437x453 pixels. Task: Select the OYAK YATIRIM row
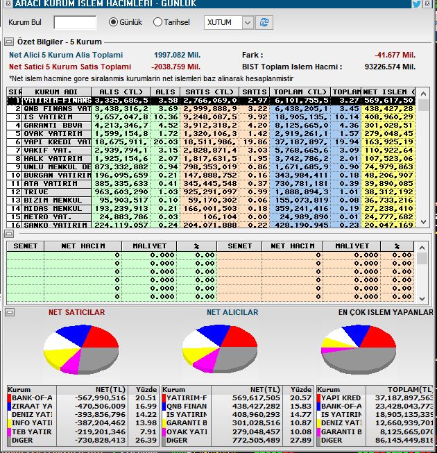(211, 134)
